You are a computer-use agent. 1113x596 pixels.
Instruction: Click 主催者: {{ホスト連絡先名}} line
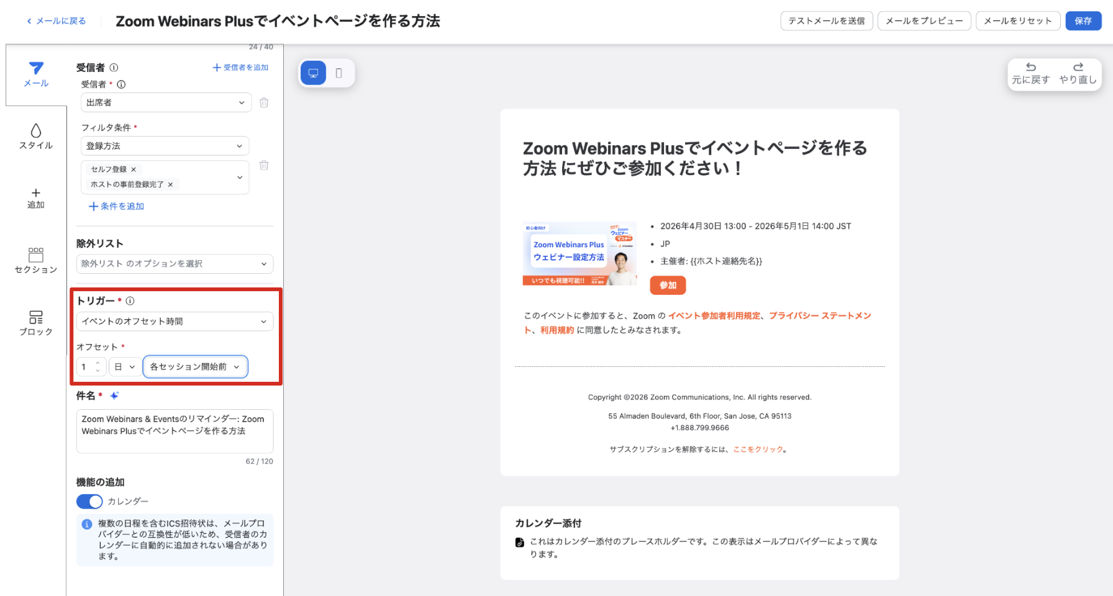point(711,261)
